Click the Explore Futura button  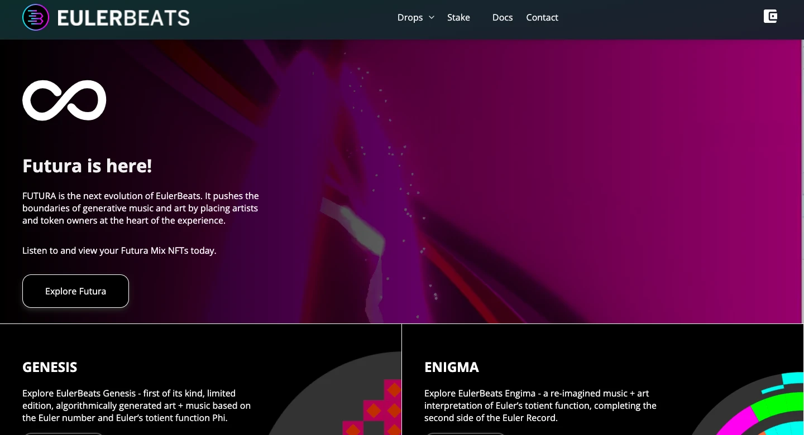pyautogui.click(x=75, y=291)
